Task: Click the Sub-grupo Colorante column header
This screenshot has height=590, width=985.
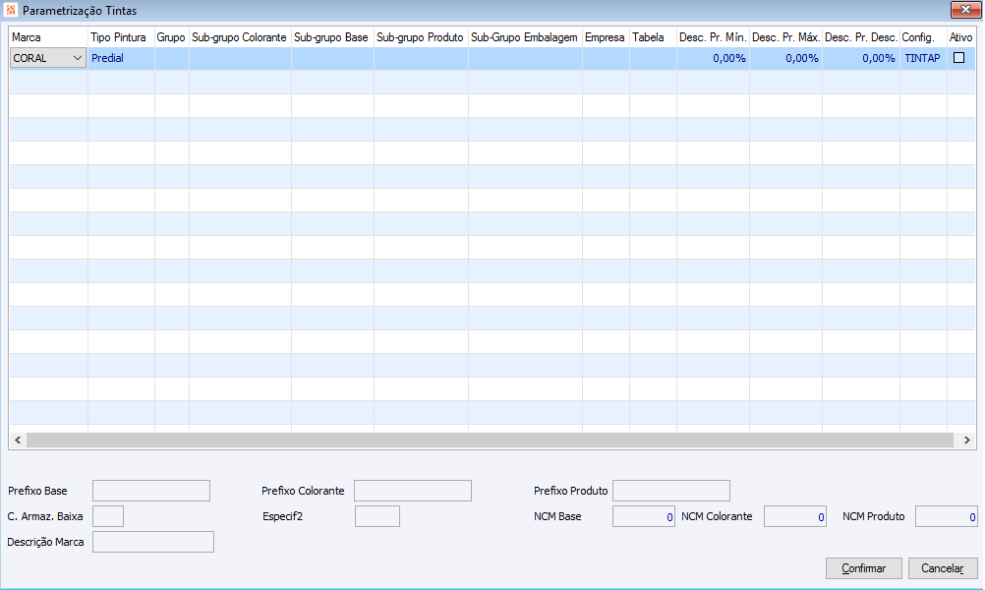Action: coord(239,37)
